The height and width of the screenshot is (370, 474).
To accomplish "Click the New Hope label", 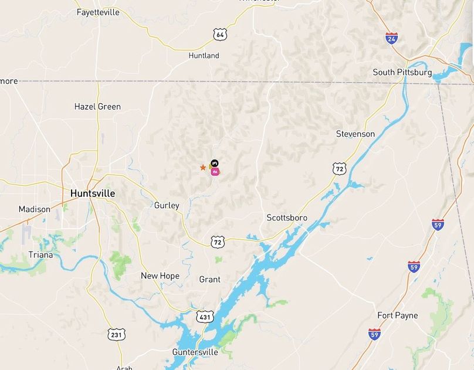I will tap(160, 276).
